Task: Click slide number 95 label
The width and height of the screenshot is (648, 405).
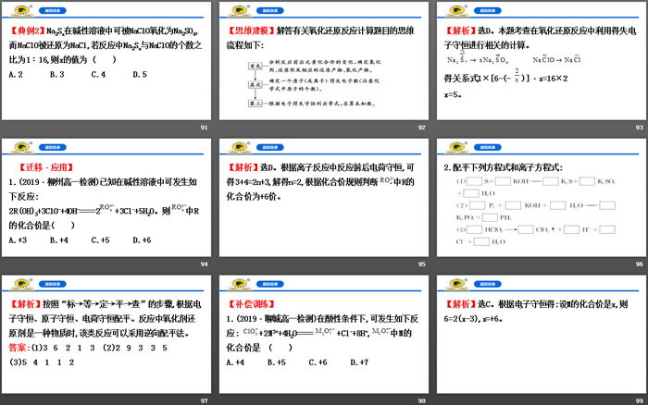Action: pos(421,264)
